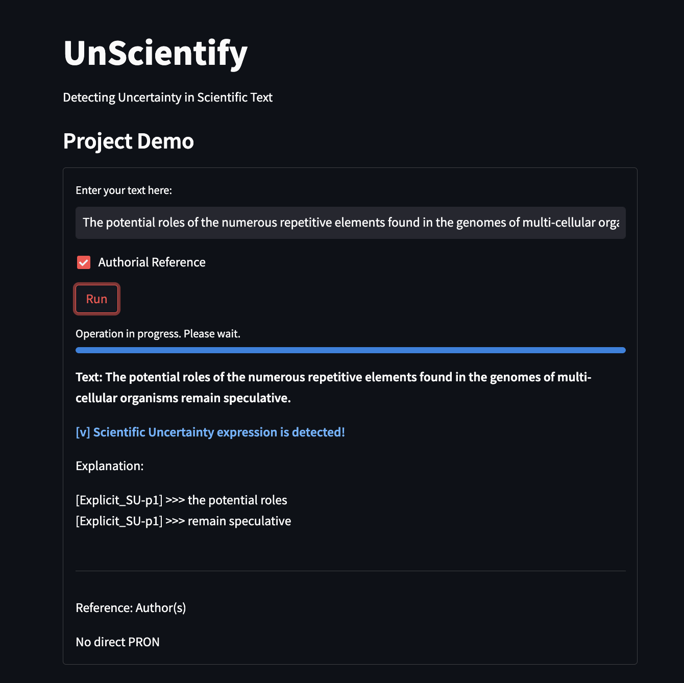Click the 'Reference: Author(s)' text

(131, 608)
